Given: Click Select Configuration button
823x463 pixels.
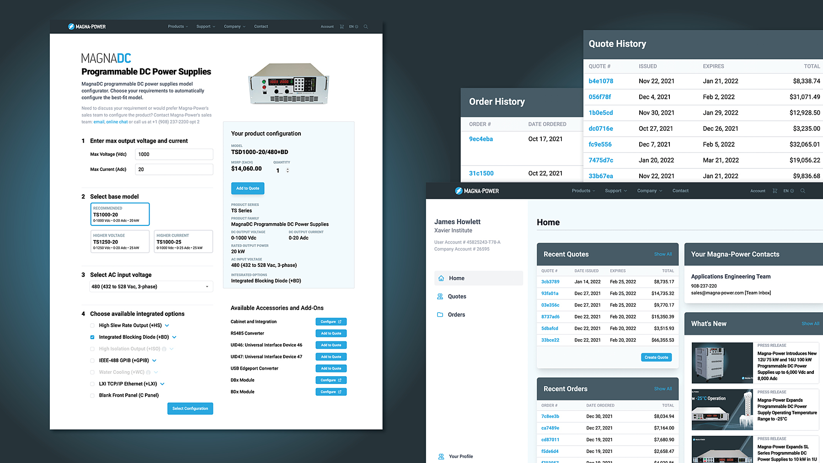Looking at the screenshot, I should [x=190, y=409].
